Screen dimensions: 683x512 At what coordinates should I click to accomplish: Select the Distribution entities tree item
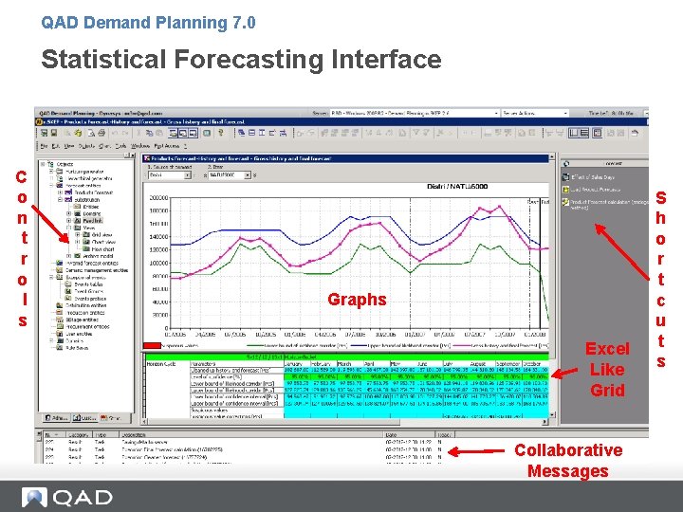[85, 305]
